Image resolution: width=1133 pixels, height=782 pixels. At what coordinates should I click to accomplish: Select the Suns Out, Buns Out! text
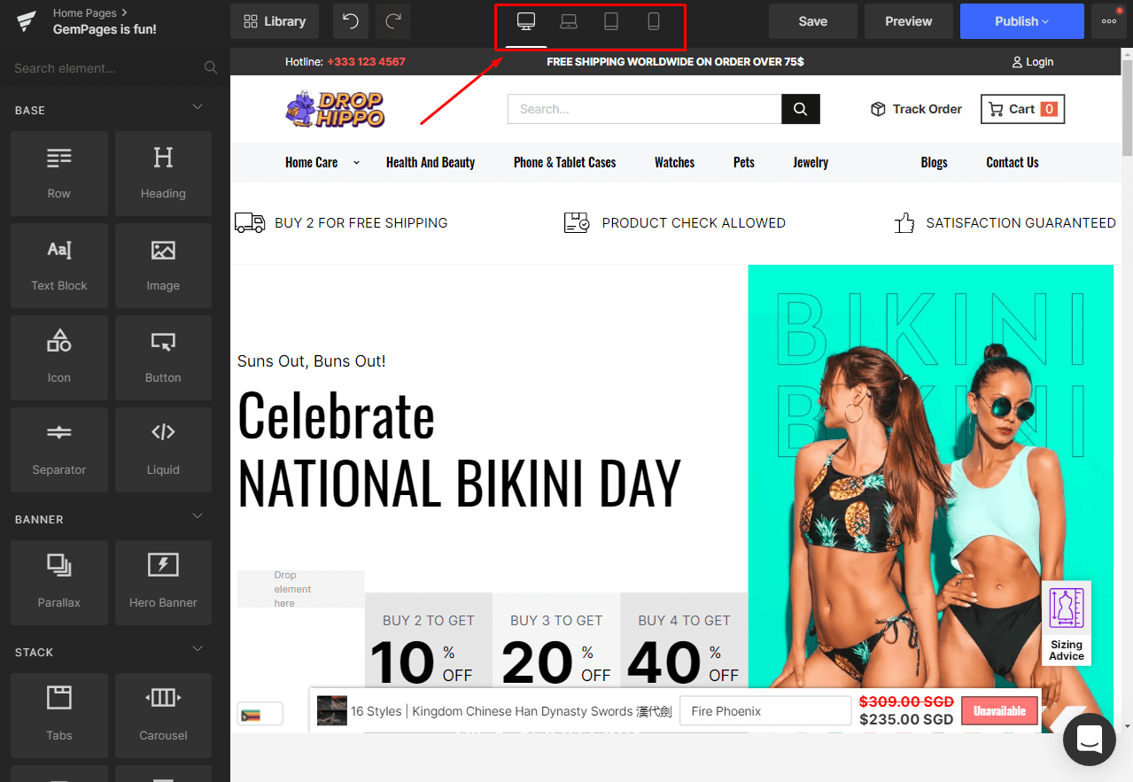click(x=311, y=361)
